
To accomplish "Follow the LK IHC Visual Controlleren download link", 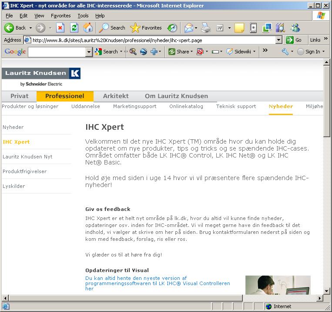I will pyautogui.click(x=158, y=283).
